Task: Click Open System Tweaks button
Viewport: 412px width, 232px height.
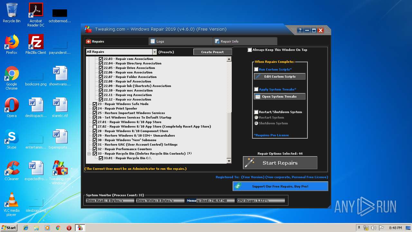Action: 280,96
